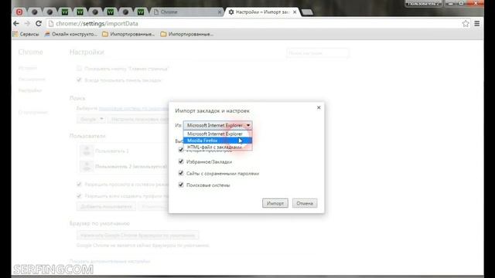Open the Из browser source dropdown
The width and height of the screenshot is (495, 278).
(217, 125)
